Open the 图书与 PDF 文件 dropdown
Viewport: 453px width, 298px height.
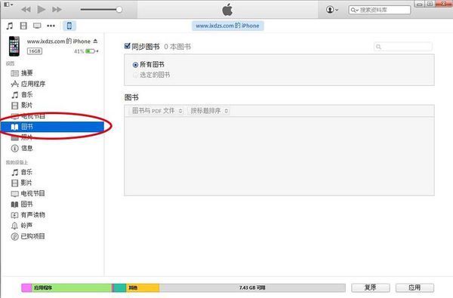point(156,111)
